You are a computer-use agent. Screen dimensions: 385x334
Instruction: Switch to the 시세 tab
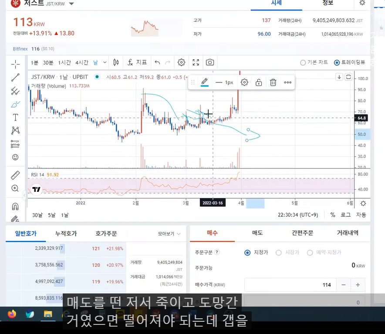[x=276, y=3]
